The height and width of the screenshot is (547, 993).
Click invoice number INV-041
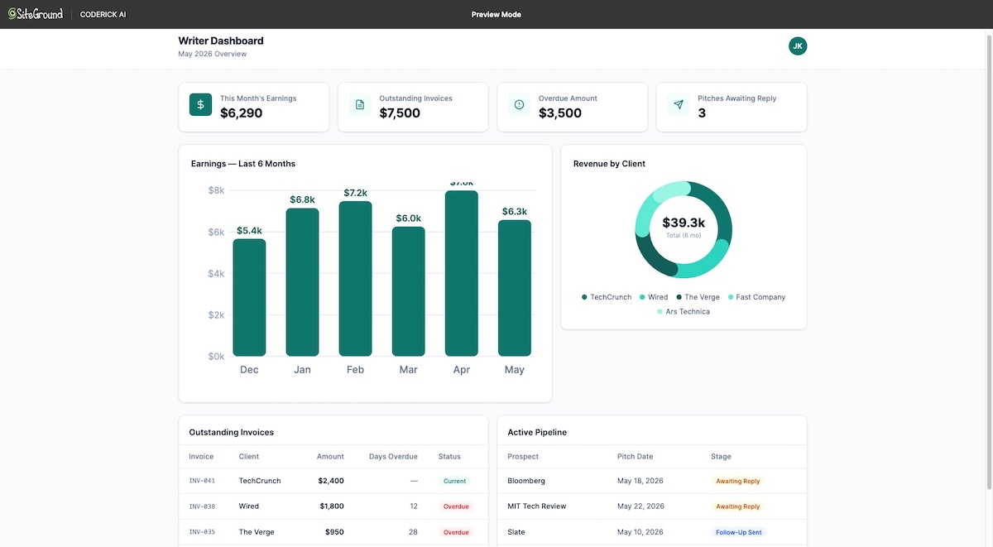(202, 481)
